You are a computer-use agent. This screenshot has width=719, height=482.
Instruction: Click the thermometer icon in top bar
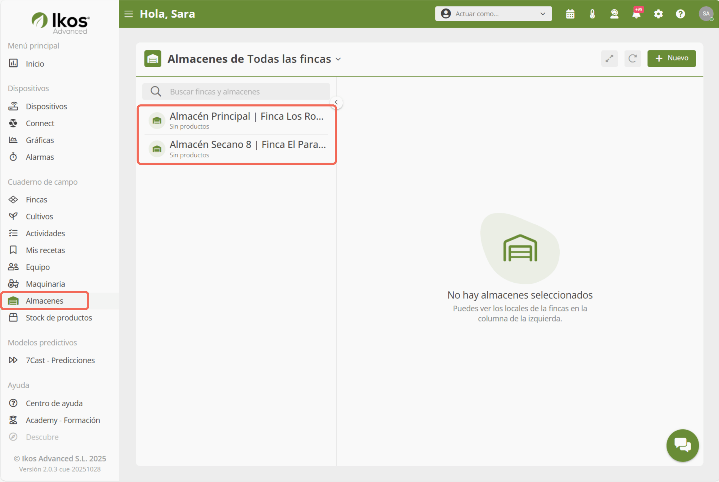(x=592, y=14)
